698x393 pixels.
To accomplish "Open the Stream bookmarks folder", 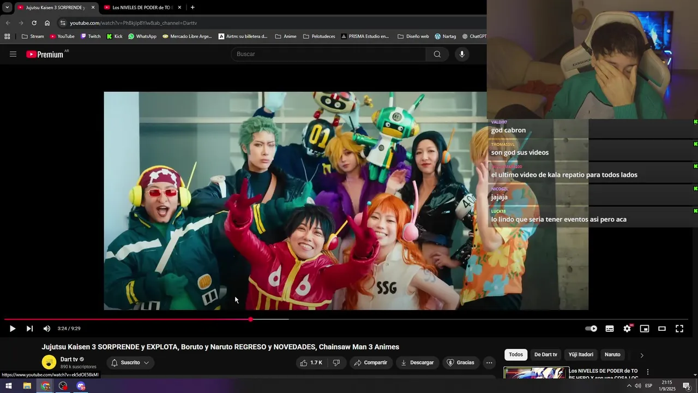I will [x=33, y=37].
